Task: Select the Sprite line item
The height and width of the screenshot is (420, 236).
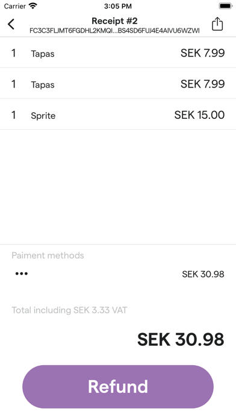Action: (118, 115)
